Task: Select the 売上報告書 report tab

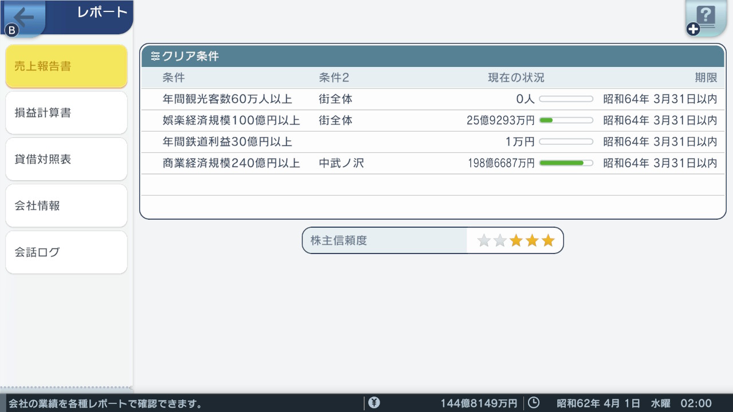Action: [66, 66]
